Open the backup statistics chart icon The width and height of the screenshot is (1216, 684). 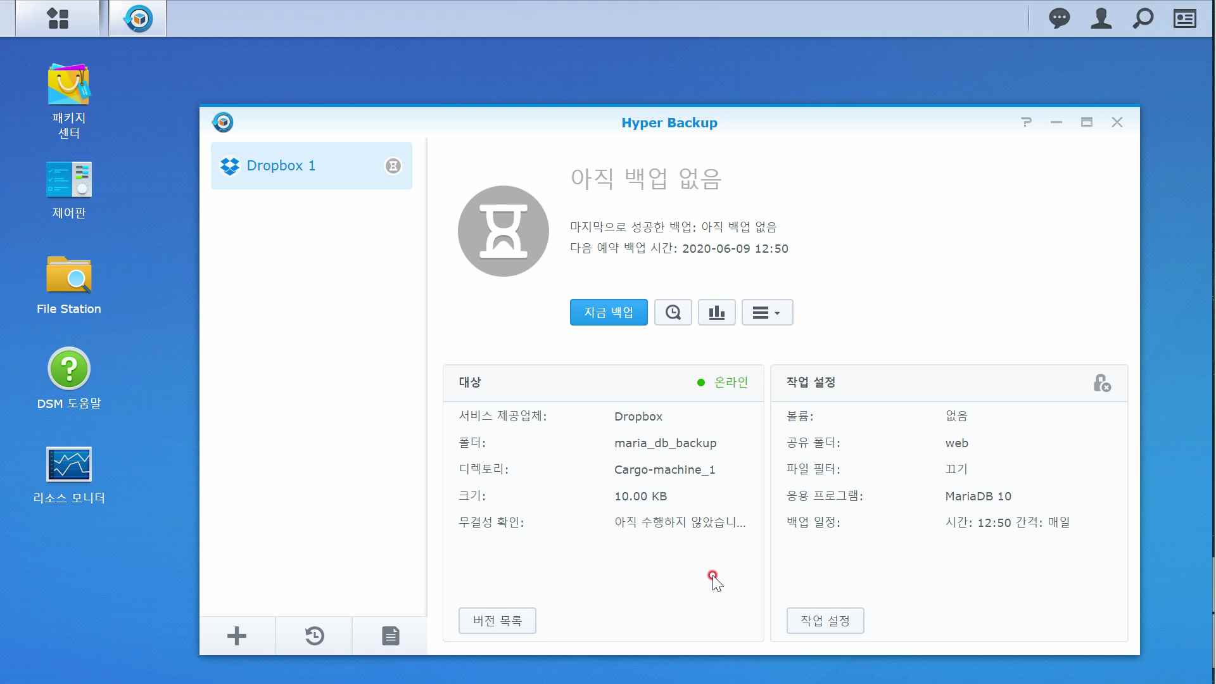point(716,312)
